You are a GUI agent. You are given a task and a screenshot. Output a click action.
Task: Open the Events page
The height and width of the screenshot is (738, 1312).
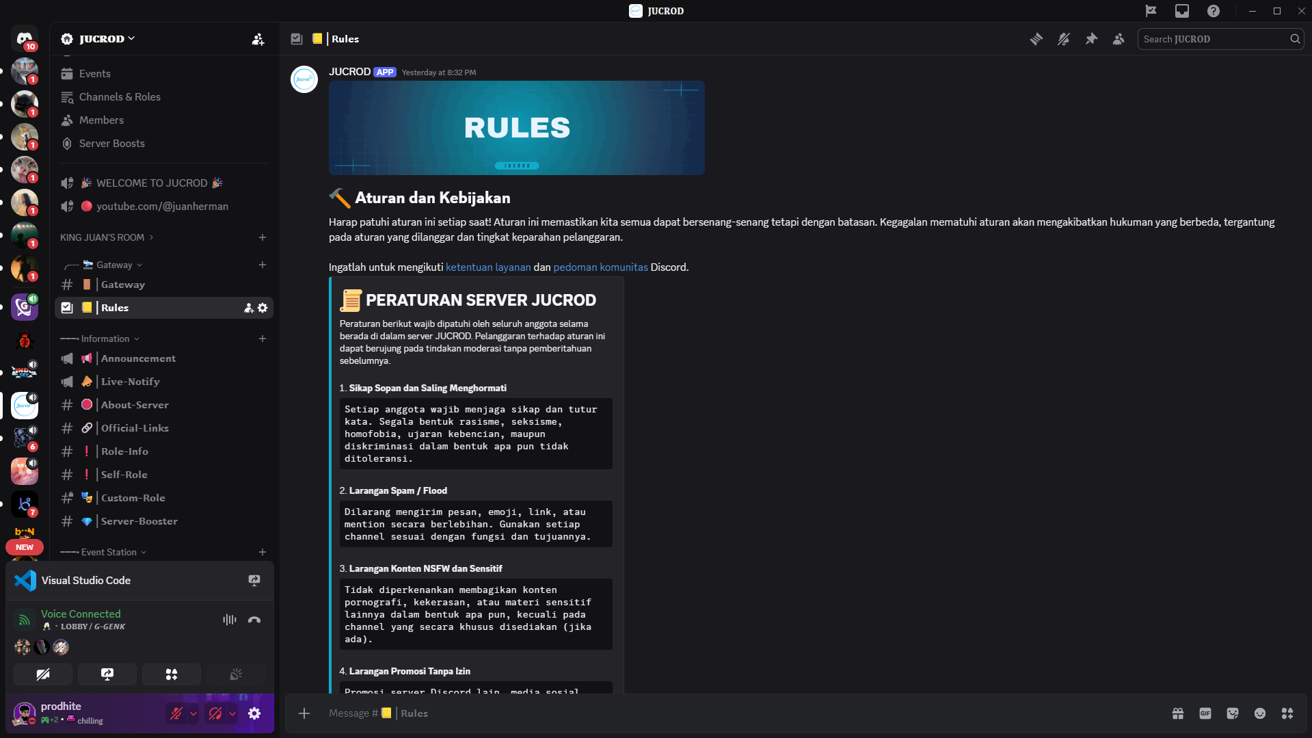tap(164, 74)
